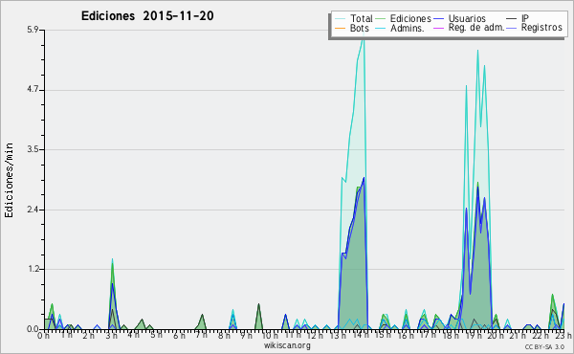Viewport: 574px width, 354px height.
Task: Click the 'IP' legend label
Action: point(525,18)
